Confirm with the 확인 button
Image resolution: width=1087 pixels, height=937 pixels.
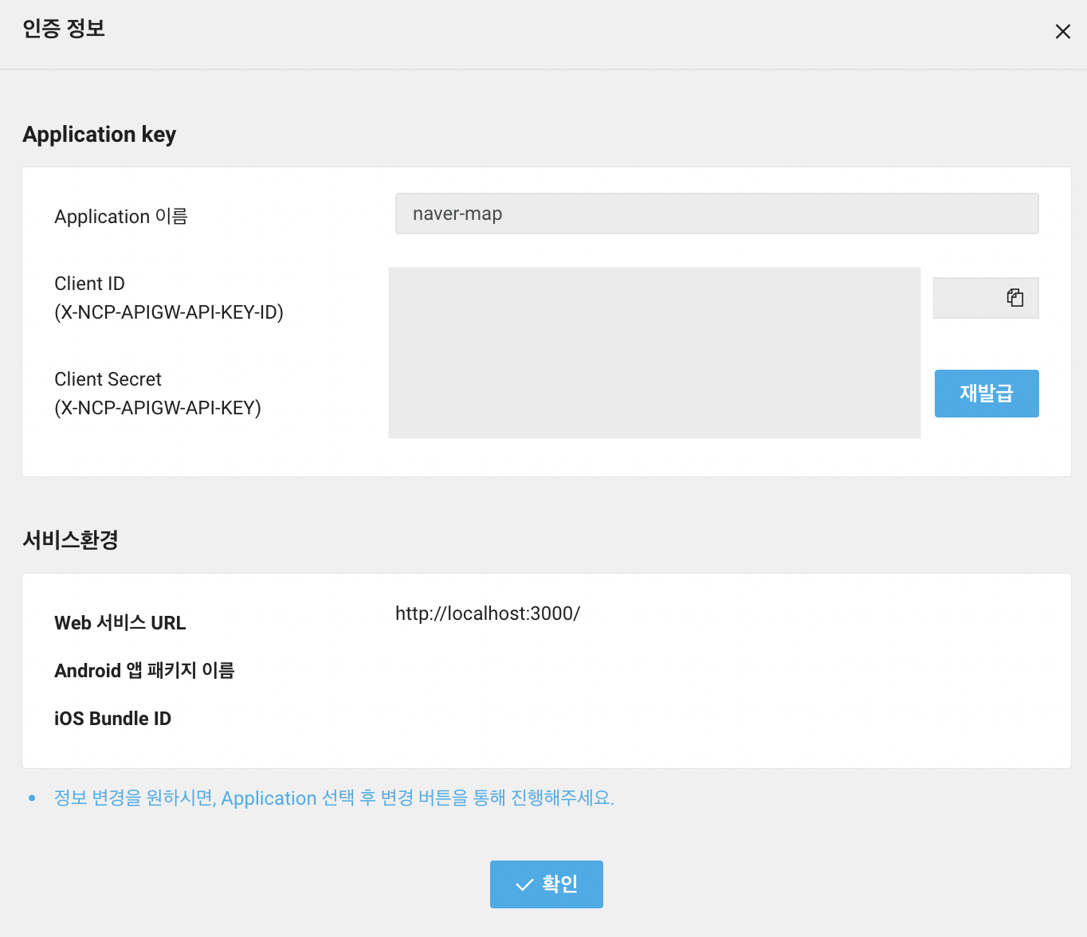coord(547,884)
